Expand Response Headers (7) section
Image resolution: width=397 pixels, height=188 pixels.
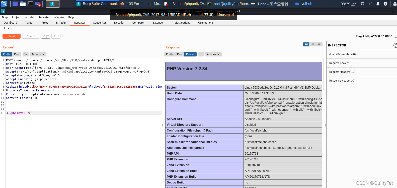362,81
